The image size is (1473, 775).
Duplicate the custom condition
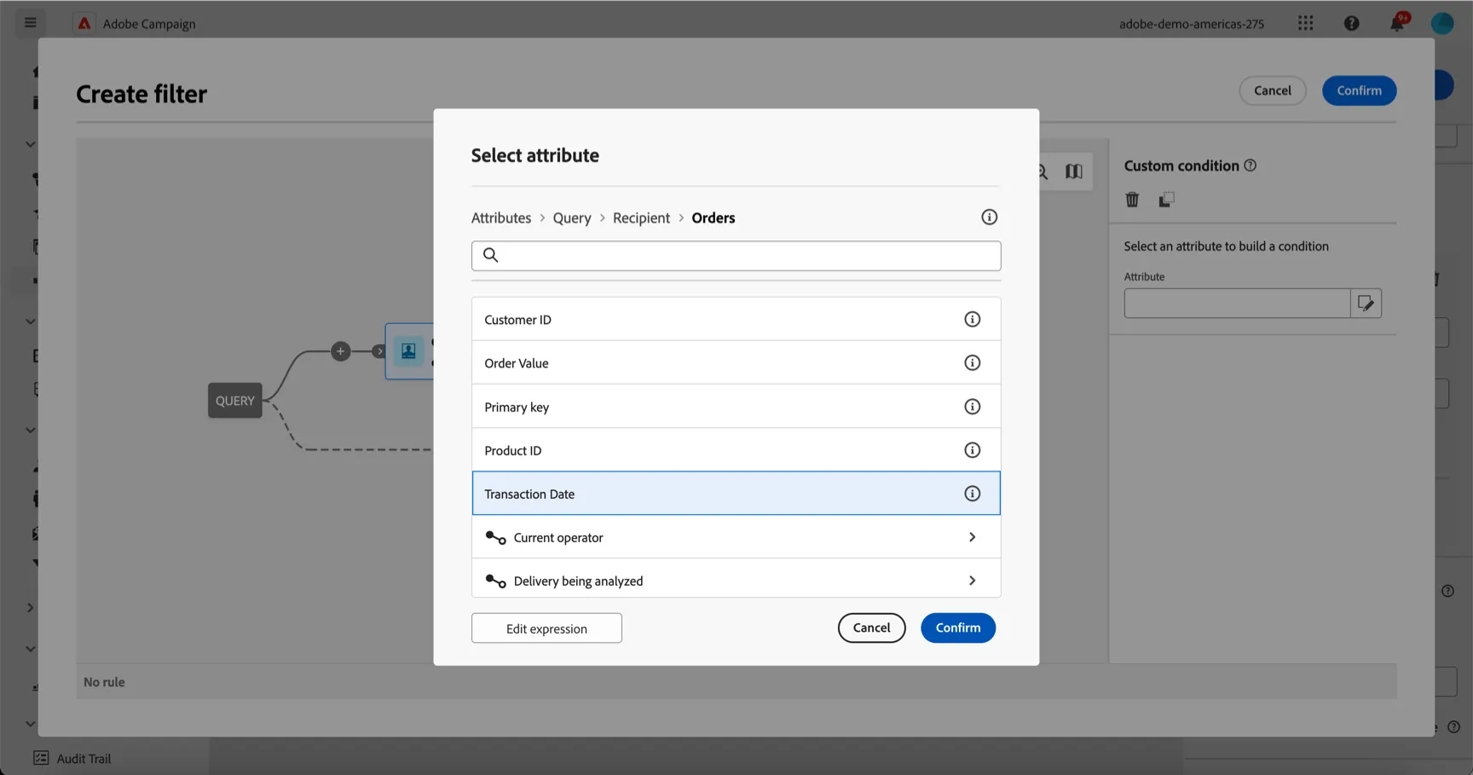[x=1166, y=200]
